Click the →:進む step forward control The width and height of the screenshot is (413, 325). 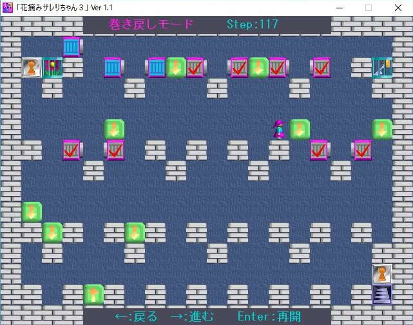[x=192, y=317]
